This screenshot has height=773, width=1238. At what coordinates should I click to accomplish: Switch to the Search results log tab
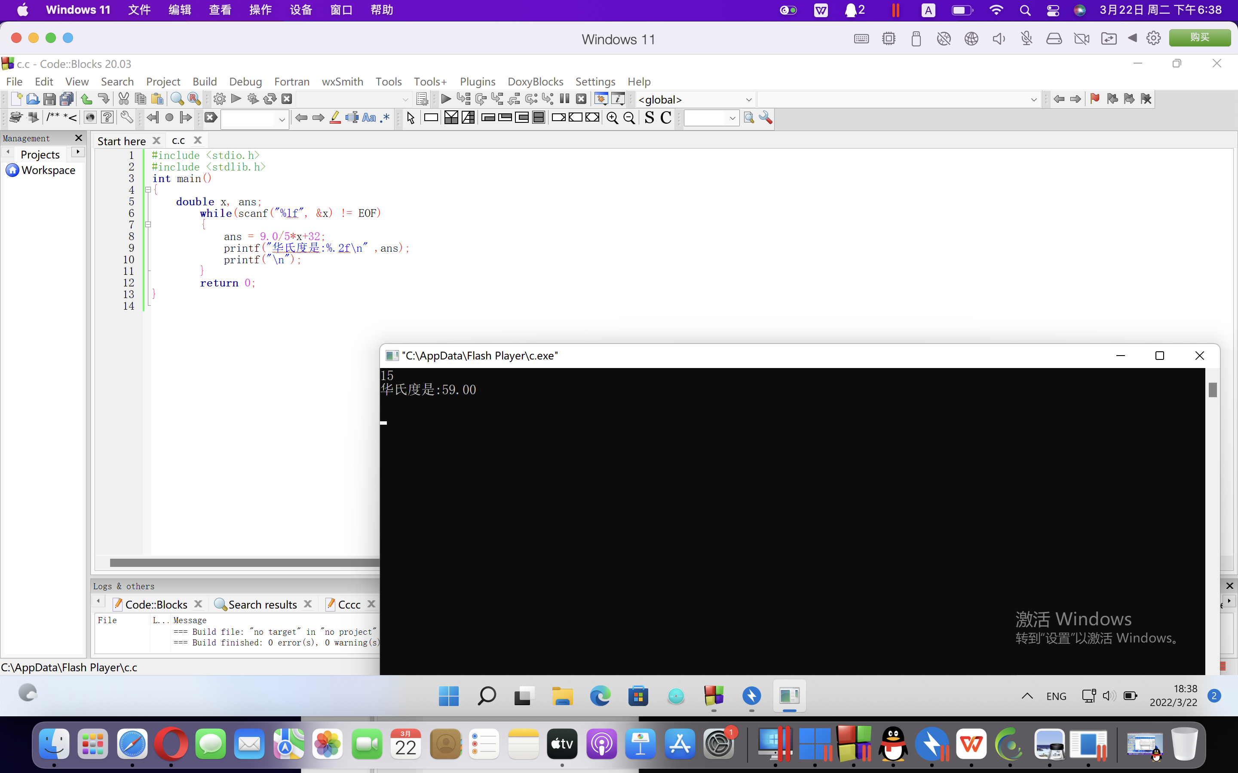pyautogui.click(x=262, y=604)
